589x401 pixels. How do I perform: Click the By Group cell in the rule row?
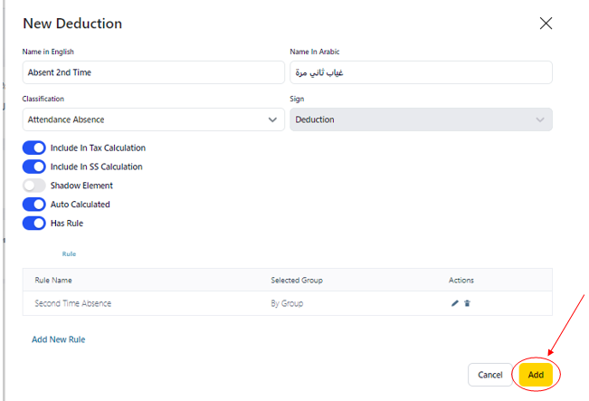(287, 303)
